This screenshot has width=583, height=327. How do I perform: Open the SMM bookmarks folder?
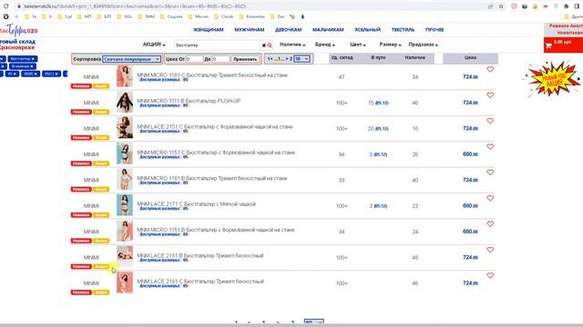146,16
